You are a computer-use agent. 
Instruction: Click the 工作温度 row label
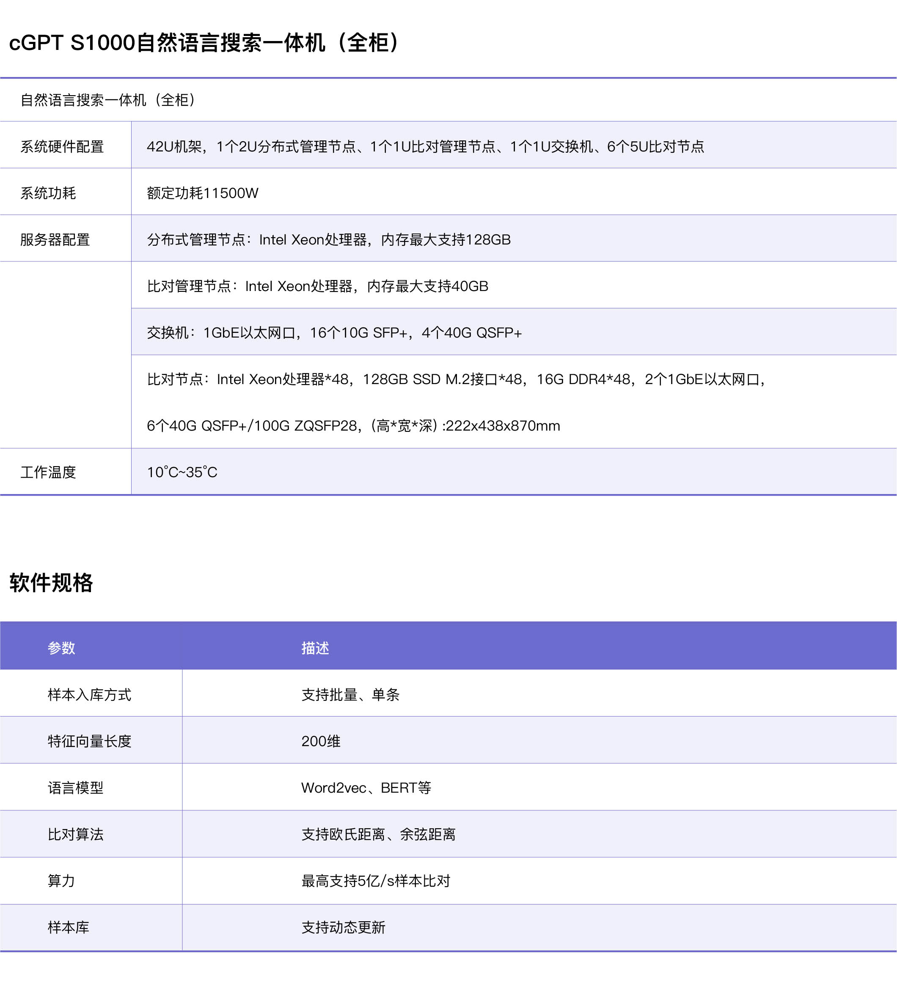click(48, 472)
